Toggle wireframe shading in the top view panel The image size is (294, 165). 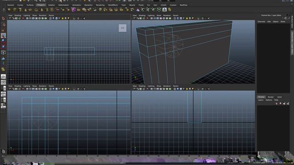51,18
